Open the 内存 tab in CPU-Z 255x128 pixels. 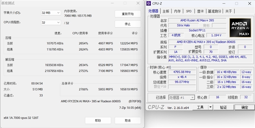coord(177,11)
